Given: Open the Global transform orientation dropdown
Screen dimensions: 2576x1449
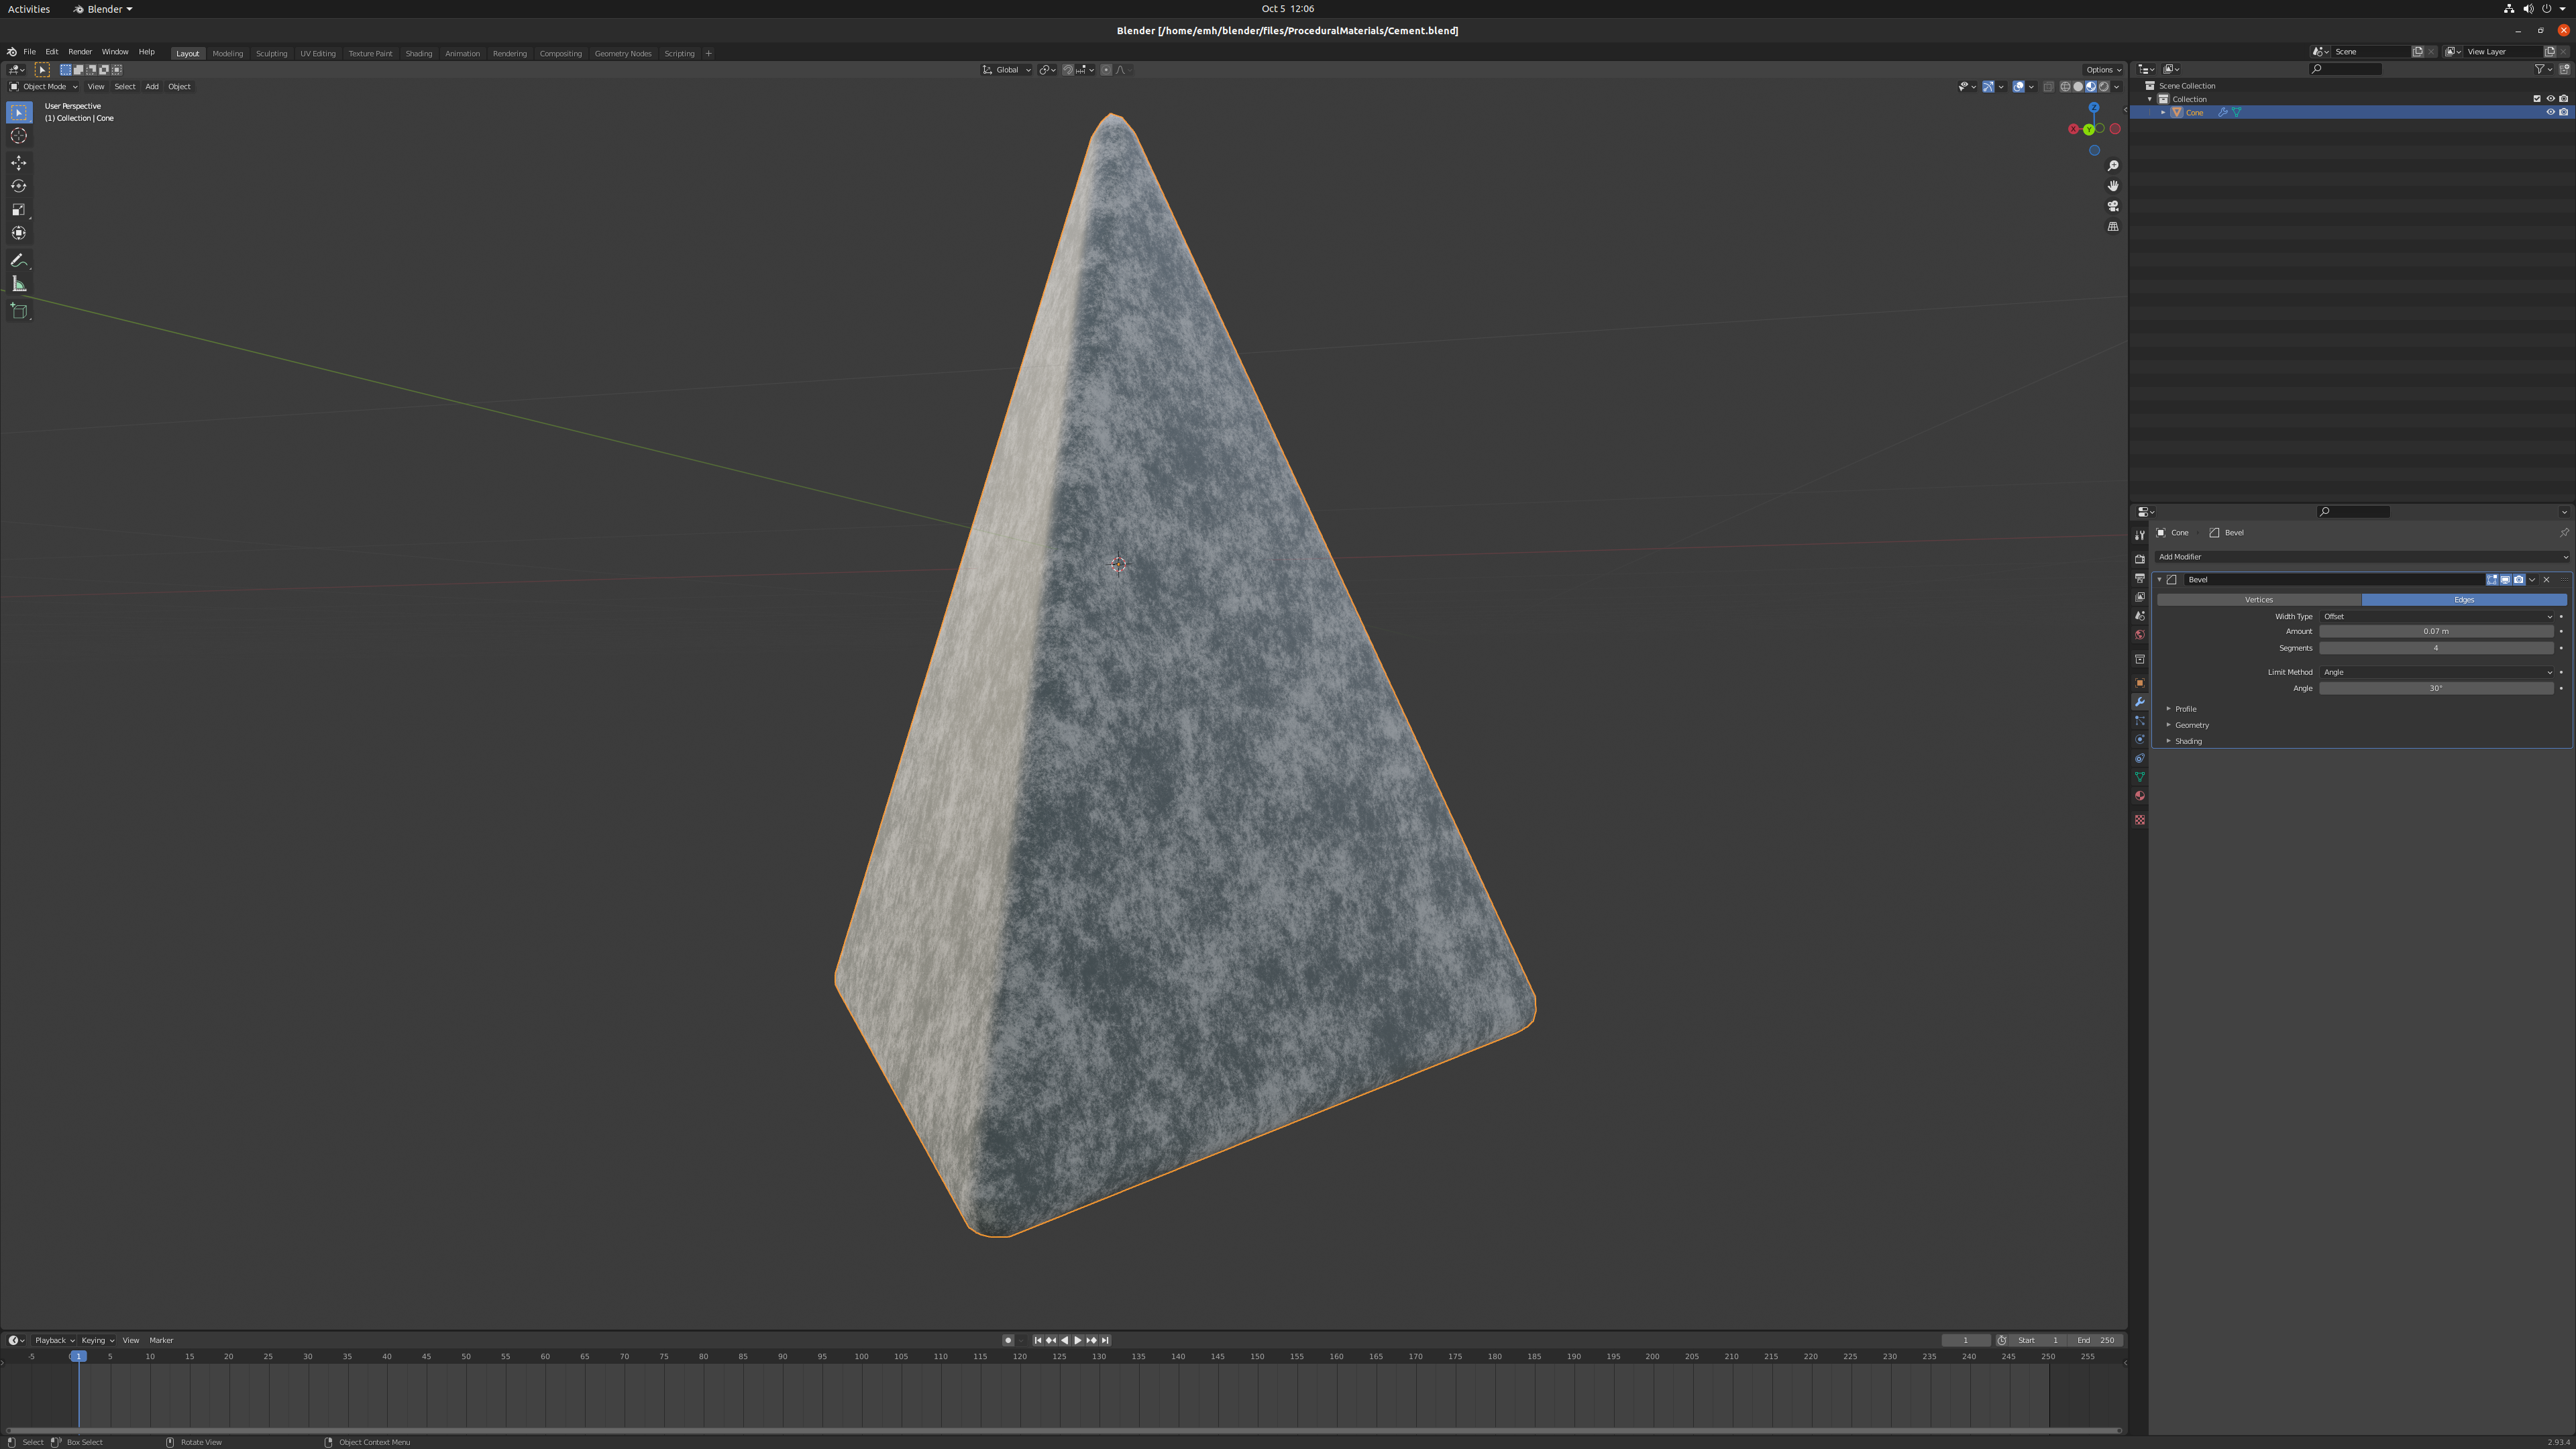Looking at the screenshot, I should point(1006,70).
